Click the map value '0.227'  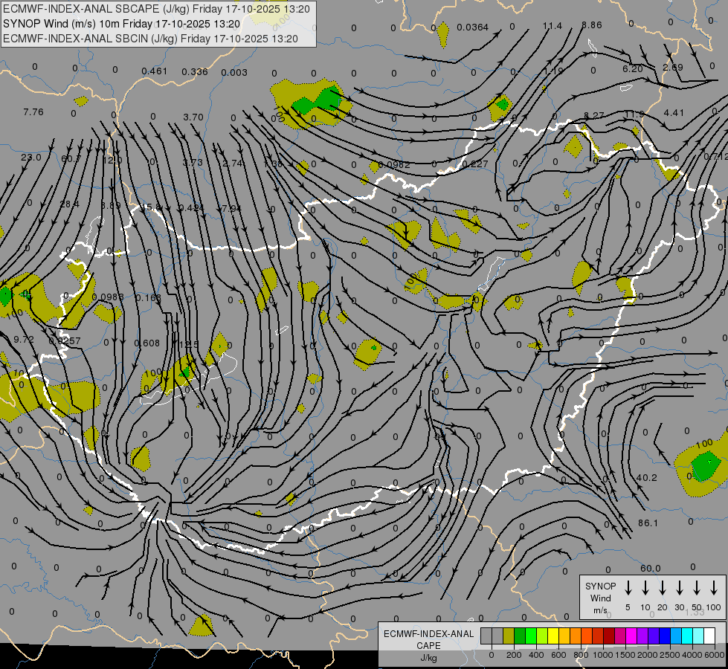[475, 164]
